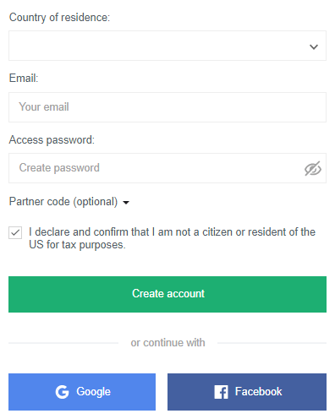Viewport: 335px width, 419px height.
Task: Click the chevron arrow in country selector
Action: 314,46
